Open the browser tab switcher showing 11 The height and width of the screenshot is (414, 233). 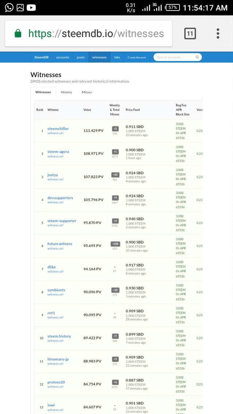click(190, 33)
